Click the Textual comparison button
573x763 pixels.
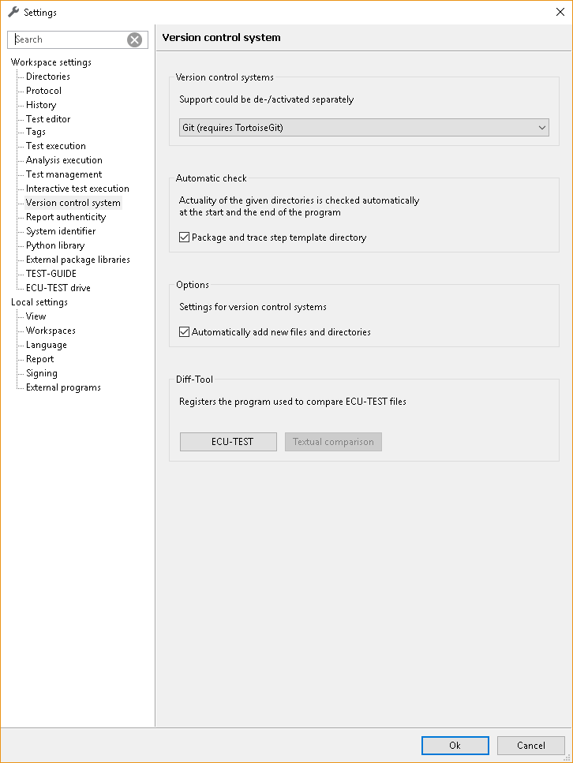334,442
